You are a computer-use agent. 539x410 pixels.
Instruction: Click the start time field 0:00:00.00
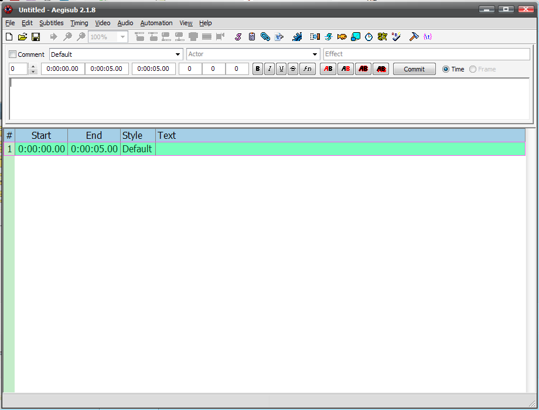pos(63,69)
